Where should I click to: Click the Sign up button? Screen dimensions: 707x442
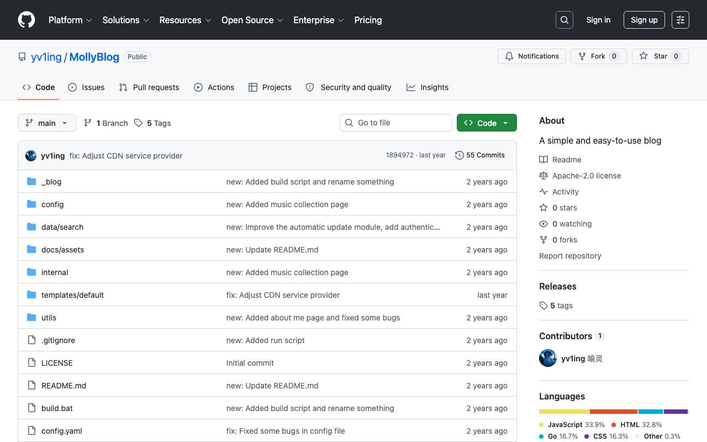pyautogui.click(x=644, y=20)
